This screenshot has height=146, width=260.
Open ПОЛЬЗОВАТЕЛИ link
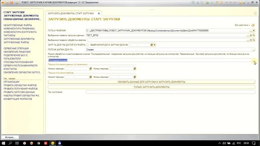pos(12,58)
